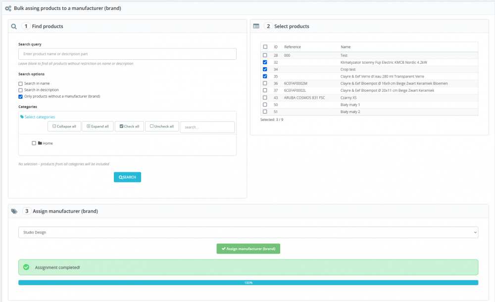
Task: Click the search query input field
Action: pyautogui.click(x=128, y=54)
